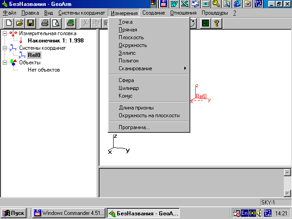Viewport: 292px width, 219px height.
Task: Click the colored squares icon in the title bar
Action: point(153,3)
